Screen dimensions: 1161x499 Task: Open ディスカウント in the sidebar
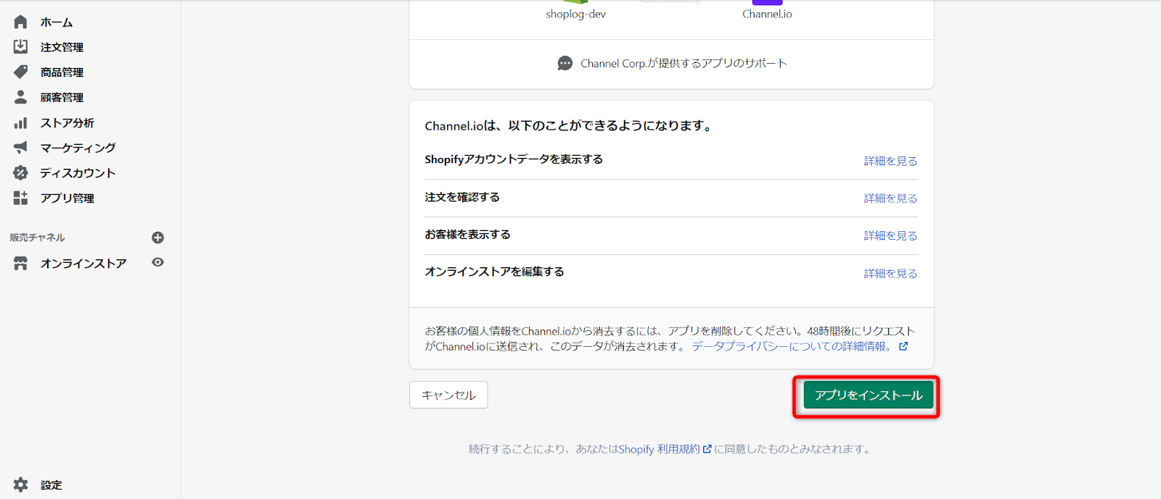point(78,173)
